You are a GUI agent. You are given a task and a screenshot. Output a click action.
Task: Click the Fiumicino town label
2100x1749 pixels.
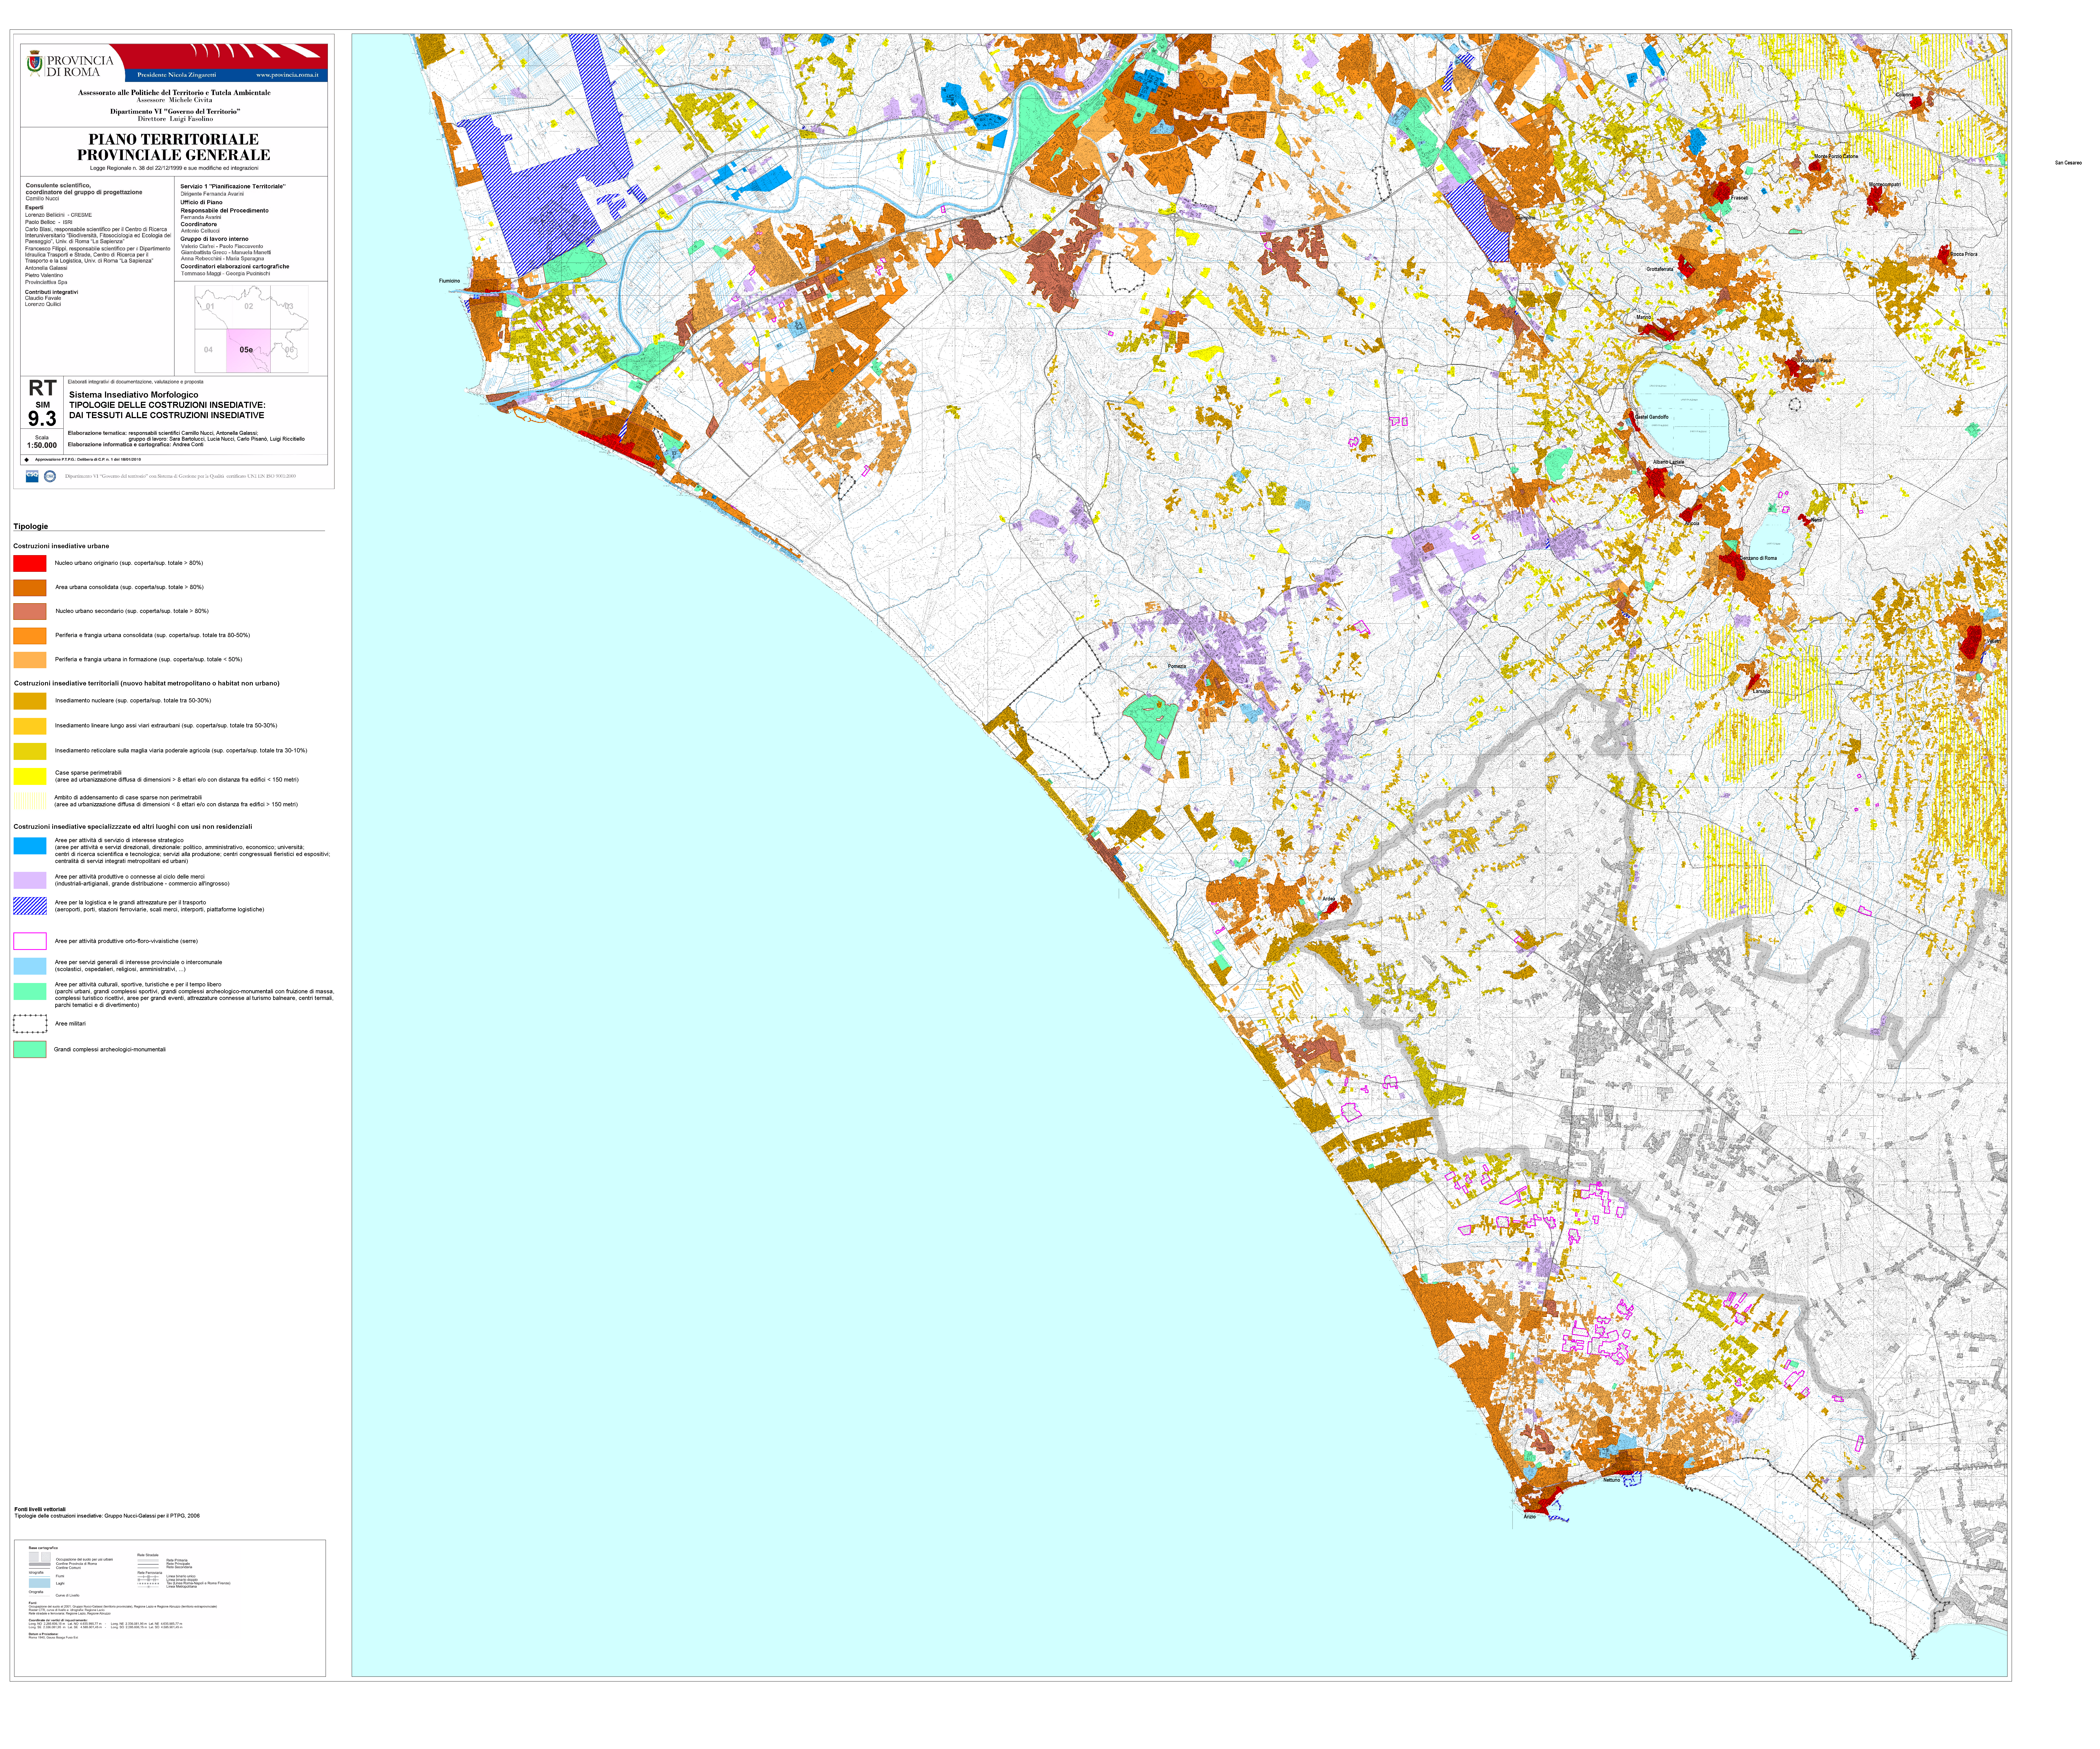[450, 281]
